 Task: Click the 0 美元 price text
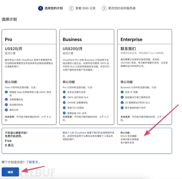tap(9, 145)
